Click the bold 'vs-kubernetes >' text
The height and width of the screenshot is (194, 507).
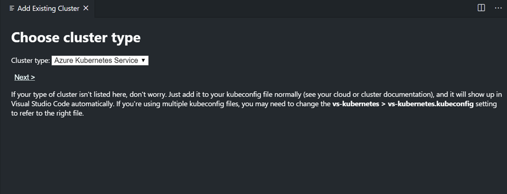(x=359, y=104)
